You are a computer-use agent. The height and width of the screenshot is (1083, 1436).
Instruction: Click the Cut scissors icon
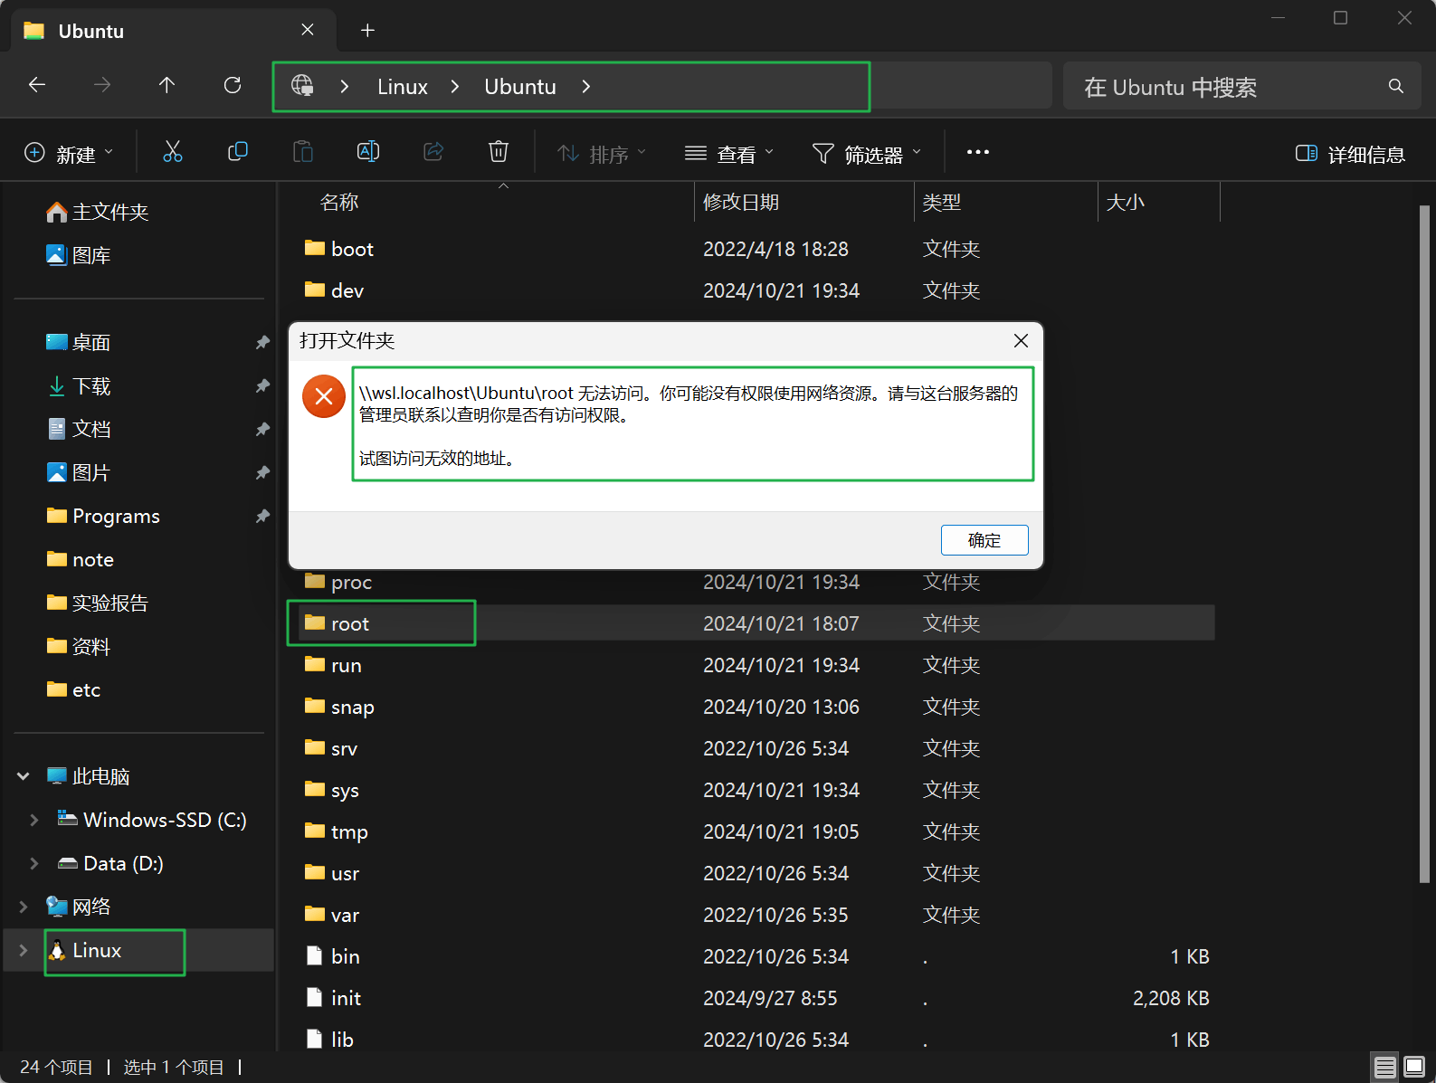[173, 152]
